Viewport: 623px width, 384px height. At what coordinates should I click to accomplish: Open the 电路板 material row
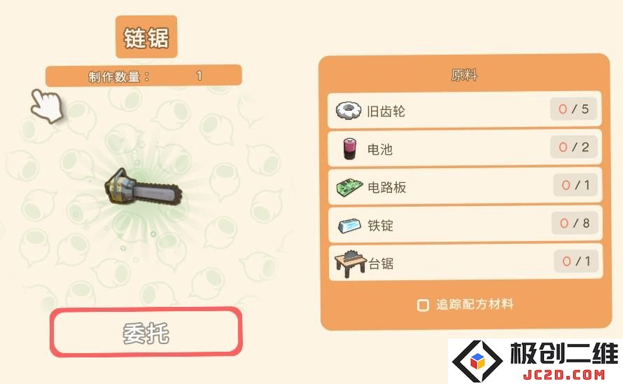[x=465, y=186]
